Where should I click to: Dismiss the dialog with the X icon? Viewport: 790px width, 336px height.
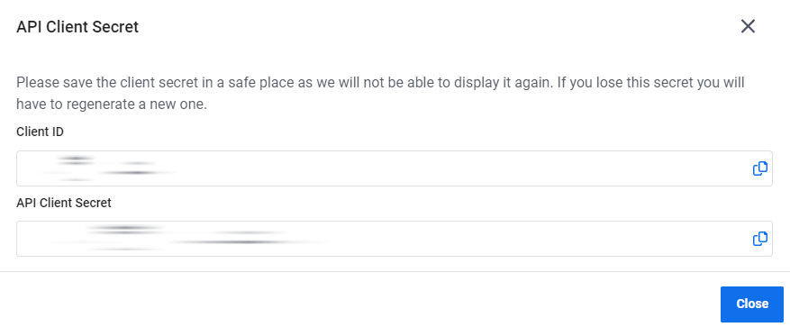[748, 26]
